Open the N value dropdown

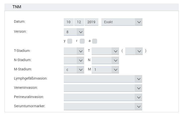(105, 60)
